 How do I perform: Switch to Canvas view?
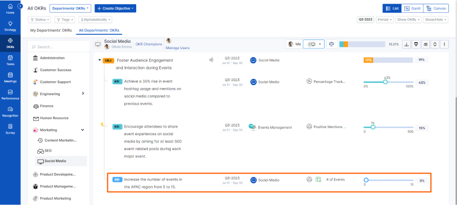436,9
